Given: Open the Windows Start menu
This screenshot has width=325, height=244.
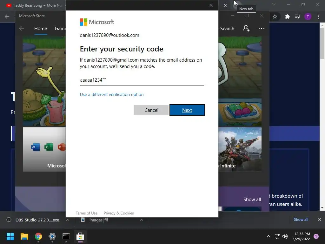Looking at the screenshot, I should [10, 236].
